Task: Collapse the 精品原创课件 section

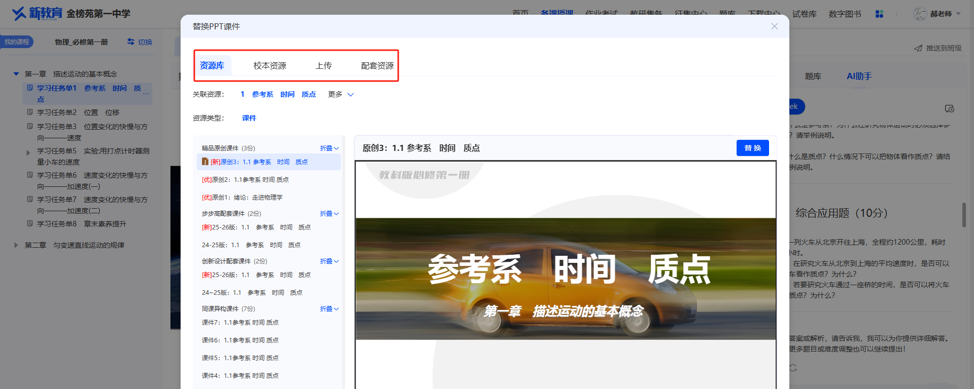Action: (329, 148)
